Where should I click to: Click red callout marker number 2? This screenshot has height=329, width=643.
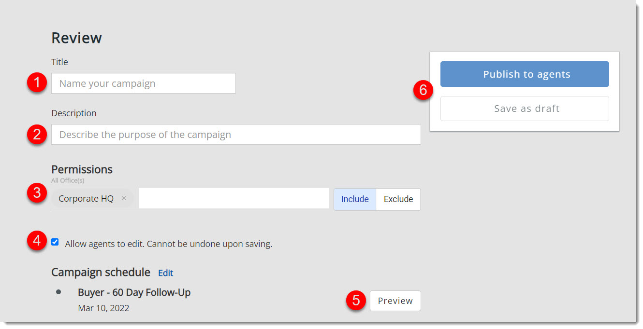click(x=37, y=135)
